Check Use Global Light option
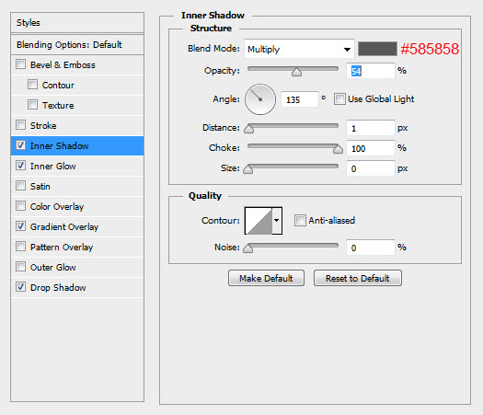This screenshot has height=415, width=483. (x=339, y=99)
